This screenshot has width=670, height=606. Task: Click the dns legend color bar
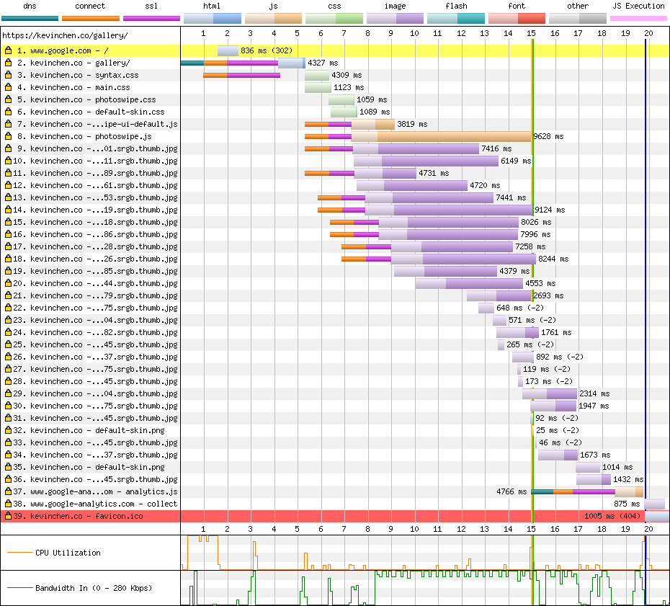30,18
